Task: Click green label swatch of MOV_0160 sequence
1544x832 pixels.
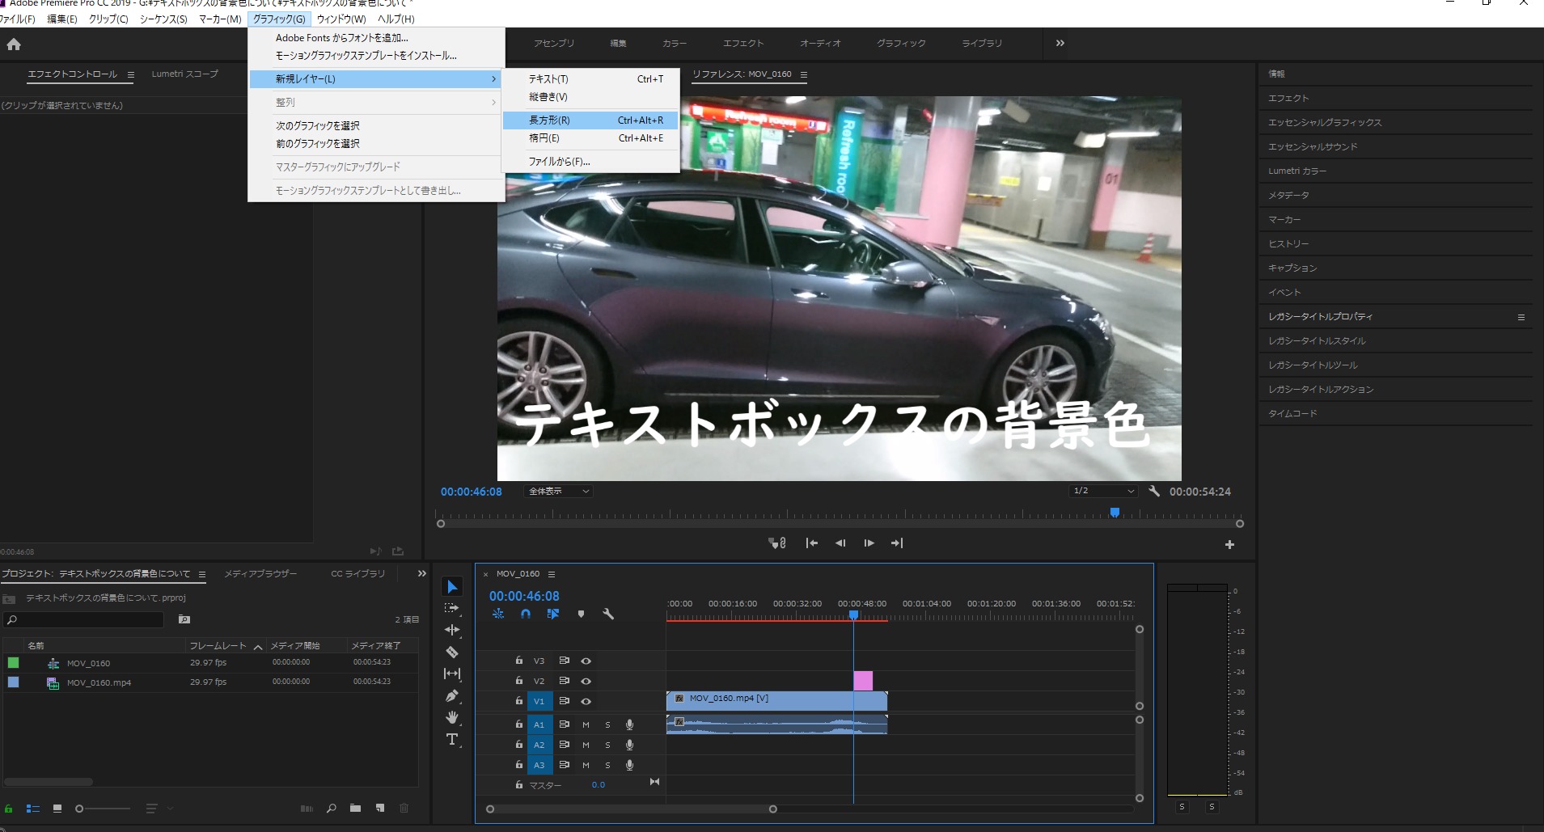Action: 13,663
